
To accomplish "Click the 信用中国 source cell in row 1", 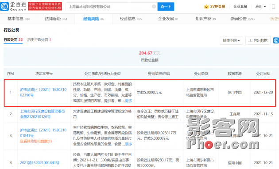I will [235, 92].
